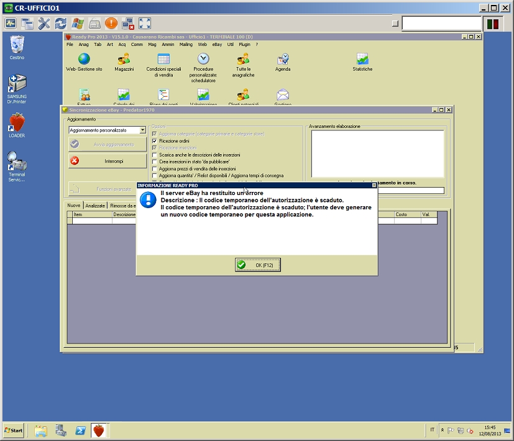Click Avvia aggiornamento button

pos(108,144)
